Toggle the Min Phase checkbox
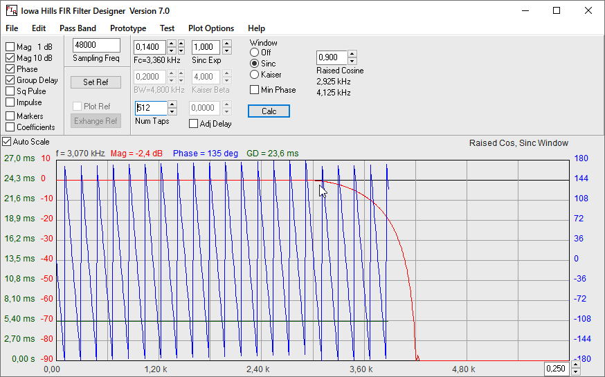 255,90
